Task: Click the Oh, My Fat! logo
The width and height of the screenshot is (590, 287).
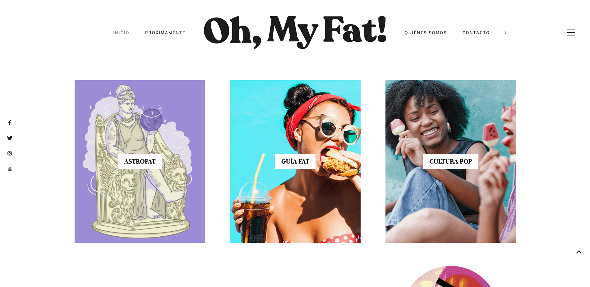Action: pos(295,32)
